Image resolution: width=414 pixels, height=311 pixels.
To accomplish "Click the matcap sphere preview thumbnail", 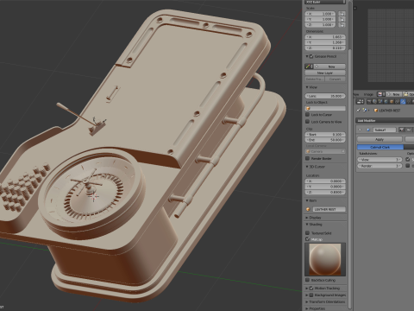I will click(x=325, y=259).
